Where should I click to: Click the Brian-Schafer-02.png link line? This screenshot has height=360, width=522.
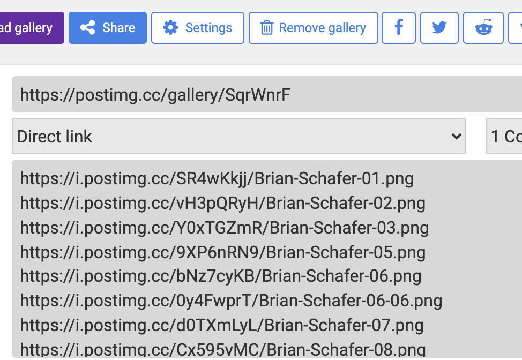(222, 203)
